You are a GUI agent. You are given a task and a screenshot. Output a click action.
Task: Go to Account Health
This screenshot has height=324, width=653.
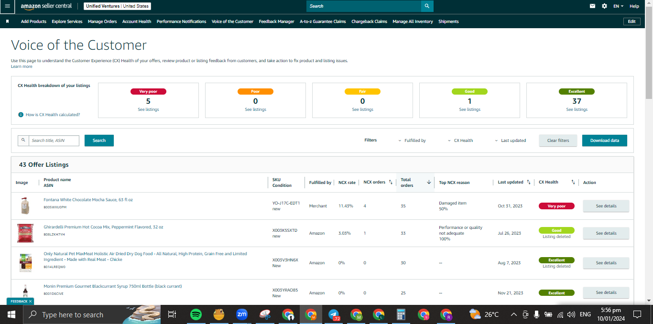(137, 22)
